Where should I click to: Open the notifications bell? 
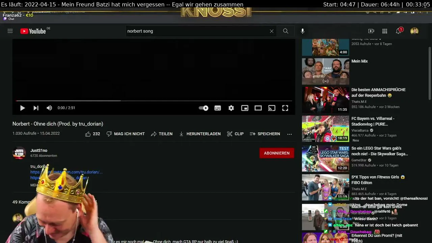[399, 31]
